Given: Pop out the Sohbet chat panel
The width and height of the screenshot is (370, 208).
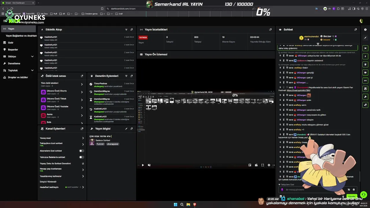Looking at the screenshot, I should [x=356, y=29].
